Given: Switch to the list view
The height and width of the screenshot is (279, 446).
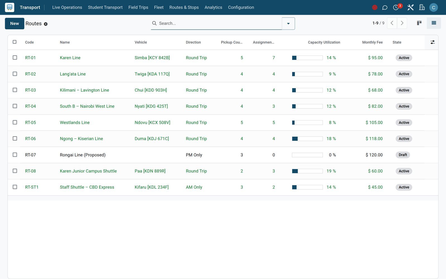Looking at the screenshot, I should (434, 23).
